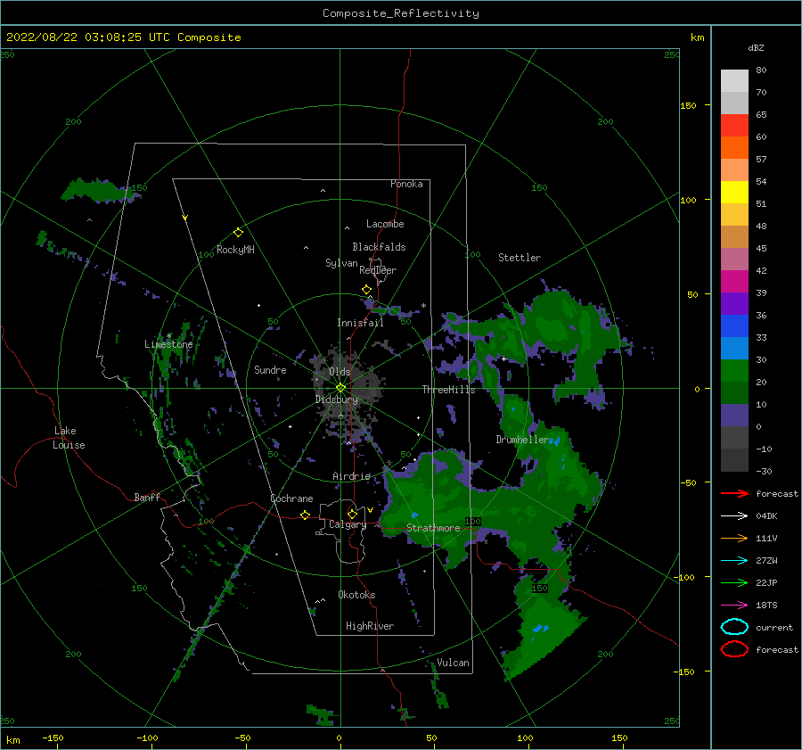Image resolution: width=802 pixels, height=750 pixels.
Task: Click the Innisfail label
Action: pos(360,323)
